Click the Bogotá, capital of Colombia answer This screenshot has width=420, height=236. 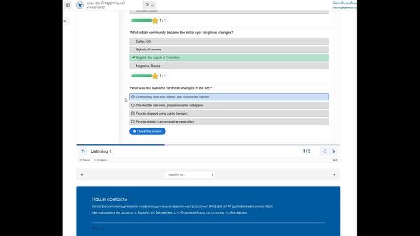[x=229, y=58]
